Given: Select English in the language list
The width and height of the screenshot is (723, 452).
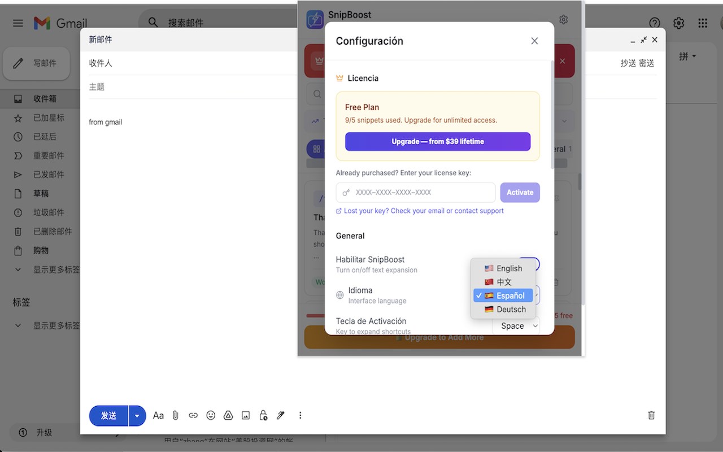Looking at the screenshot, I should click(503, 268).
